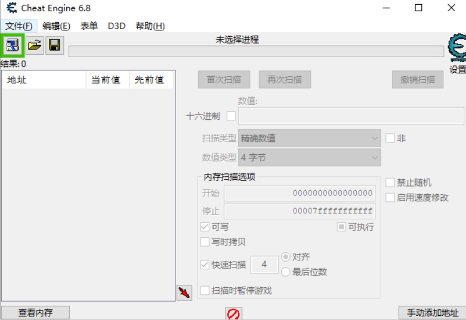Click the 手动添加地址 button
The width and height of the screenshot is (466, 320).
pyautogui.click(x=433, y=313)
